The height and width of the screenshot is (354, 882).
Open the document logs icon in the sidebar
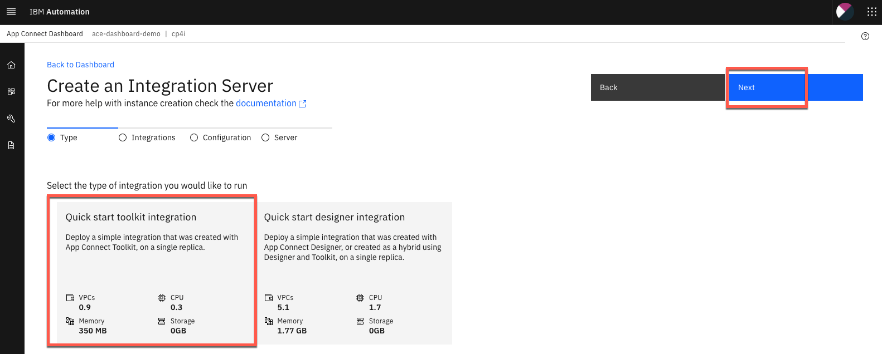pyautogui.click(x=11, y=145)
